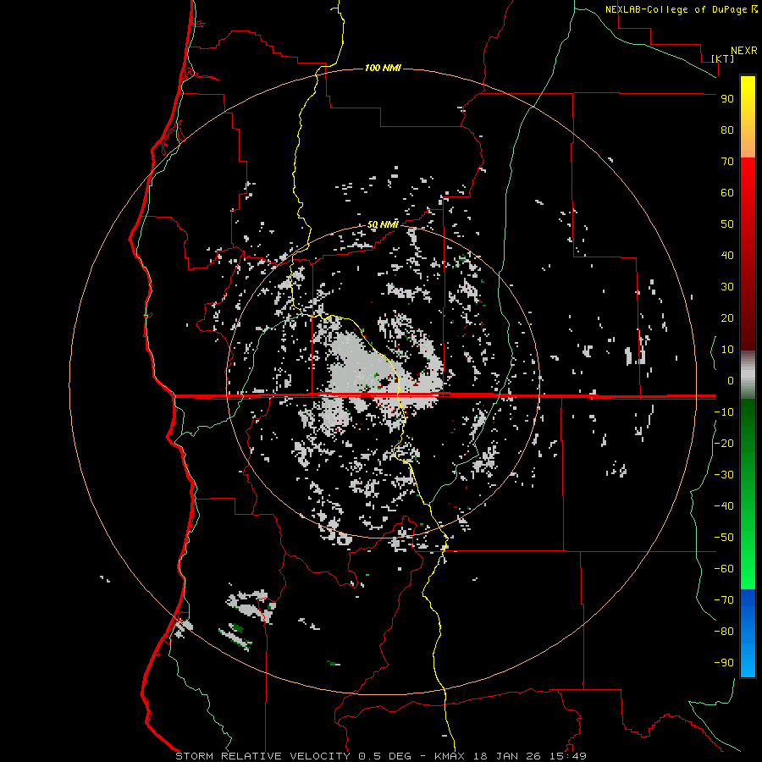The height and width of the screenshot is (762, 762).
Task: Select the -70 value on velocity scale
Action: click(724, 599)
